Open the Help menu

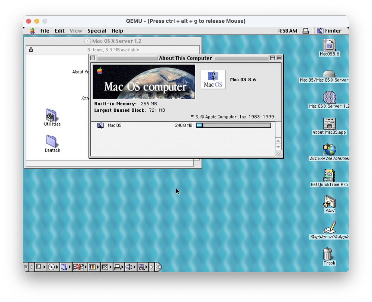pyautogui.click(x=117, y=31)
